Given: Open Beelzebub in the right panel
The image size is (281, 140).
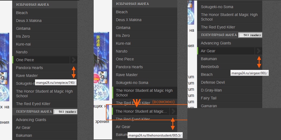Looking at the screenshot, I should click(x=230, y=67).
